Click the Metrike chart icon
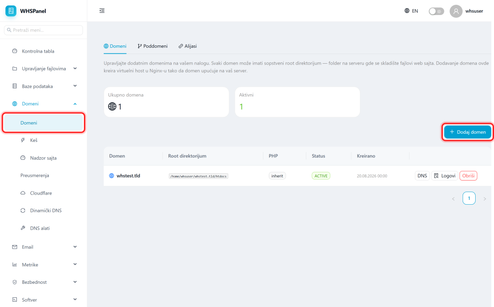Viewport: 494px width, 307px height. click(x=14, y=265)
